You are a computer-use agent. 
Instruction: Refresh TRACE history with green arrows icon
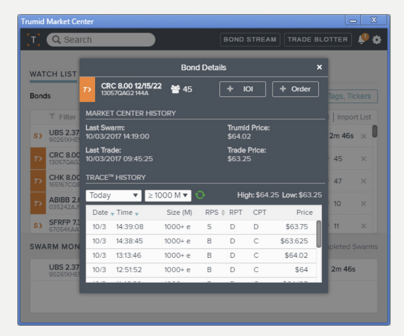coord(200,195)
